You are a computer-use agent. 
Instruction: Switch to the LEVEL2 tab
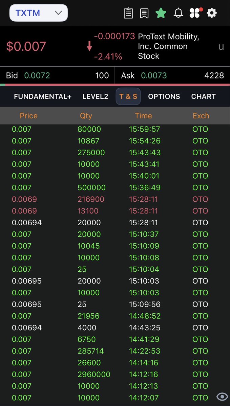(x=95, y=96)
